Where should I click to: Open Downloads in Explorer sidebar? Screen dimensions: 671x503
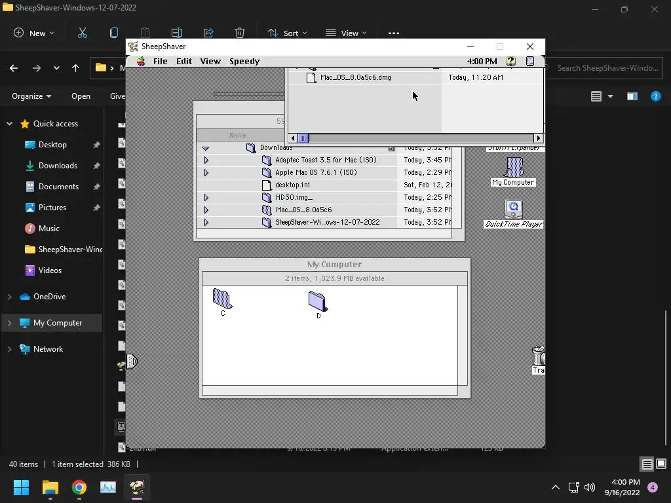[58, 166]
